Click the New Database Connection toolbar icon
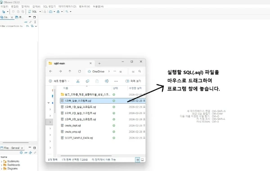 [x=4, y=12]
